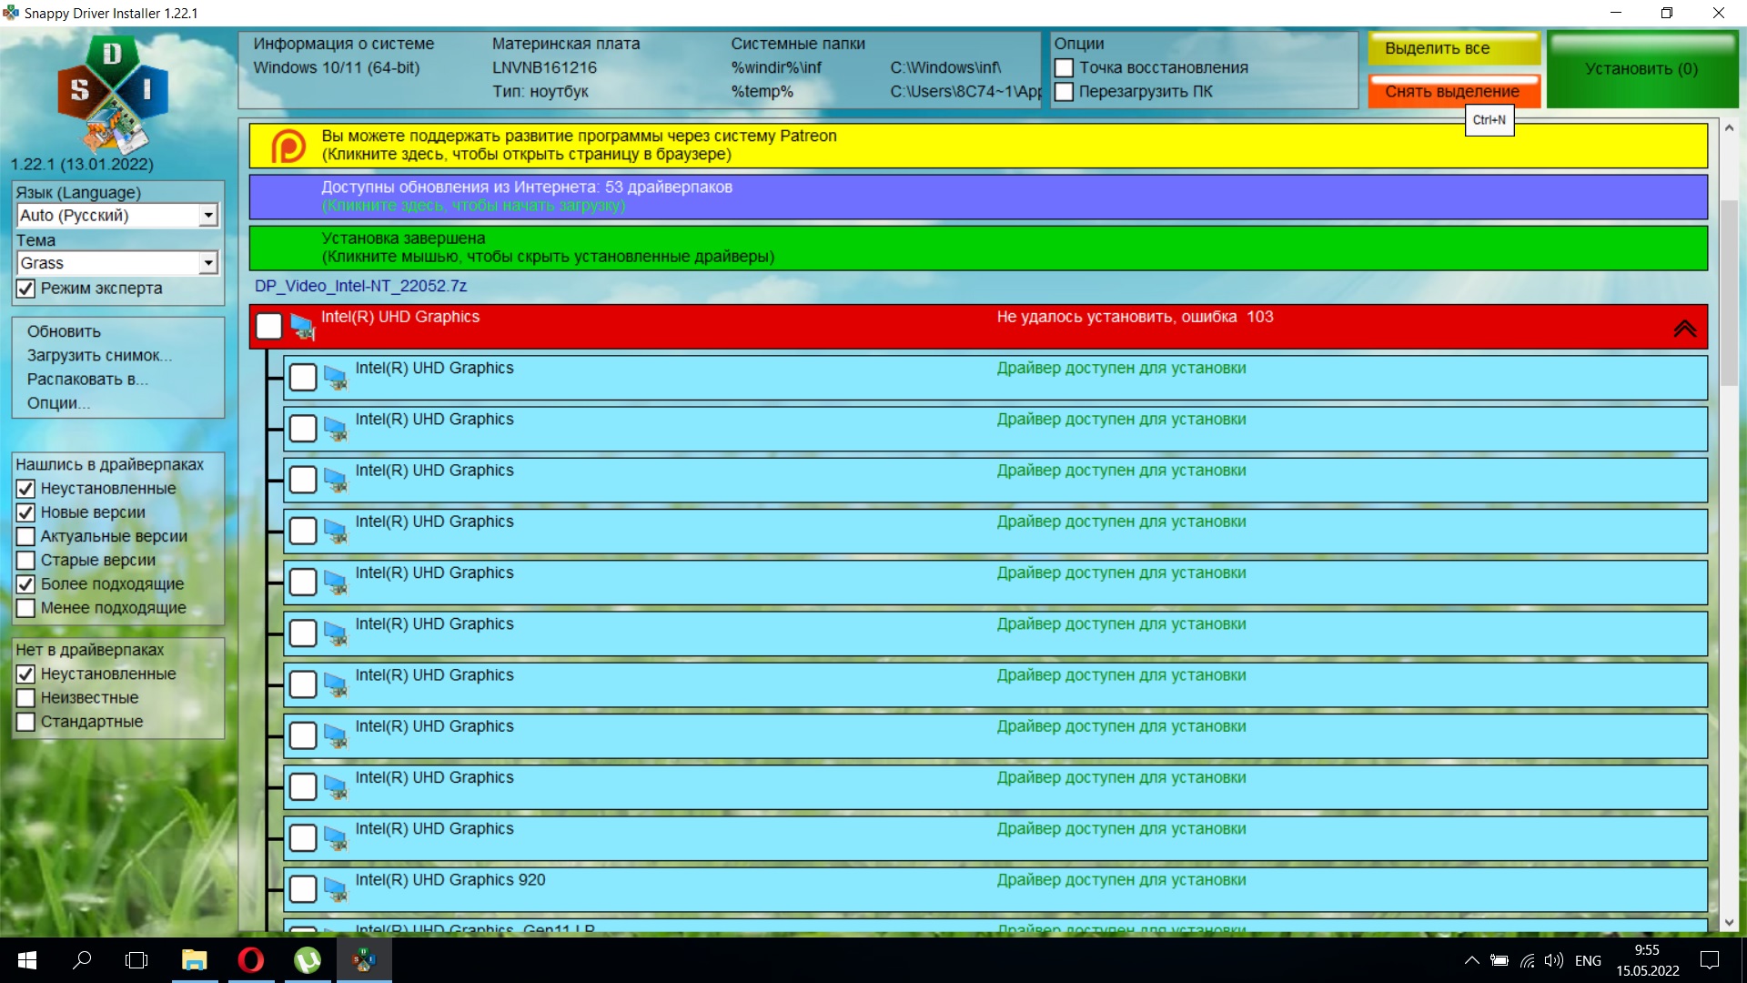This screenshot has width=1747, height=983.
Task: Open uTorrent from the taskbar
Action: tap(308, 960)
